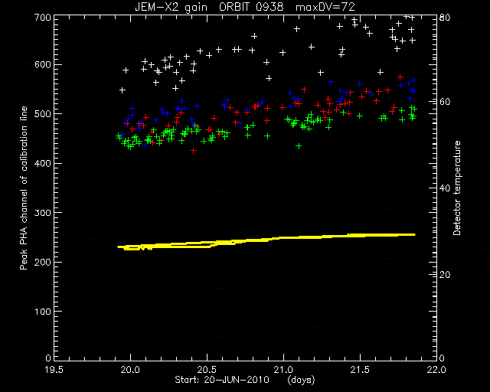The image size is (490, 392).
Task: Click the right-axis tick label 20
Action: pos(445,275)
